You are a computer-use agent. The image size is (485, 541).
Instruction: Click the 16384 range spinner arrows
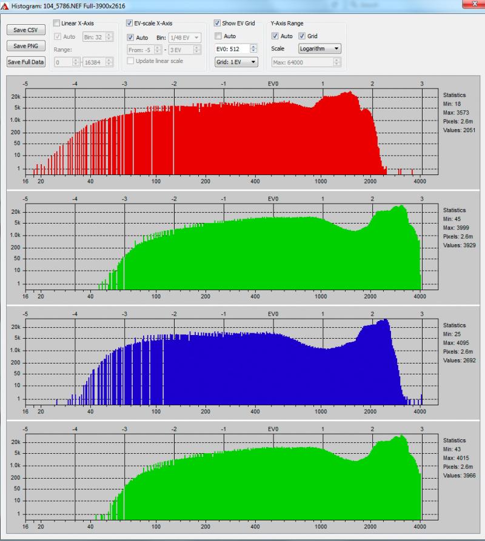(109, 62)
